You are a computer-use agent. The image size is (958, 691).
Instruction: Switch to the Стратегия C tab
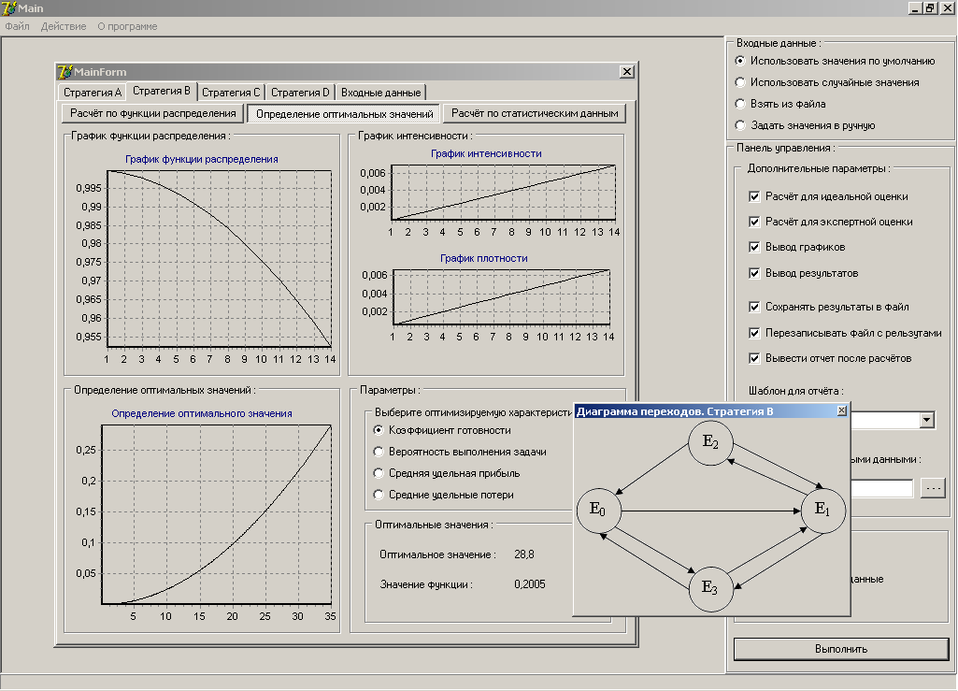point(231,93)
